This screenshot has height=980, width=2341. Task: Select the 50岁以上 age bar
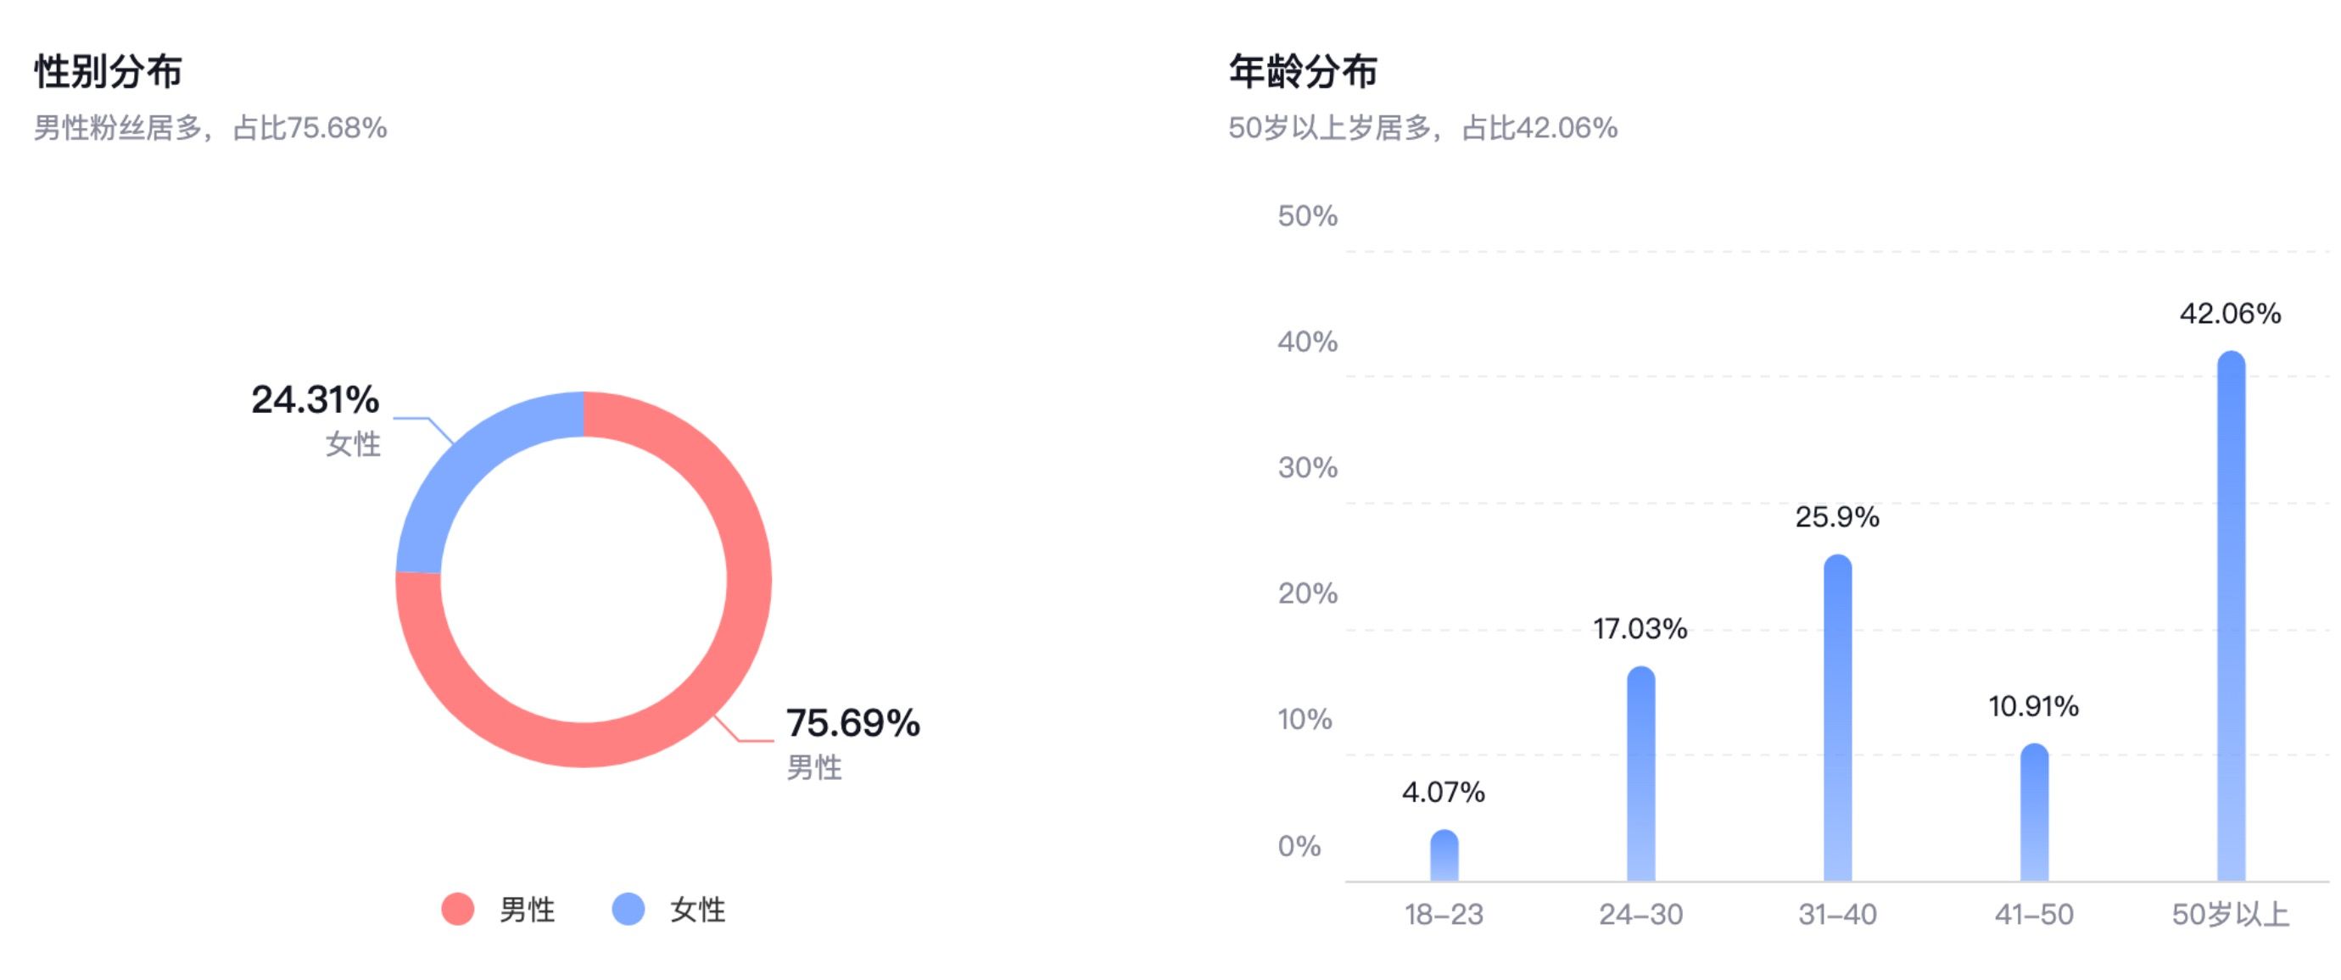pos(2231,615)
